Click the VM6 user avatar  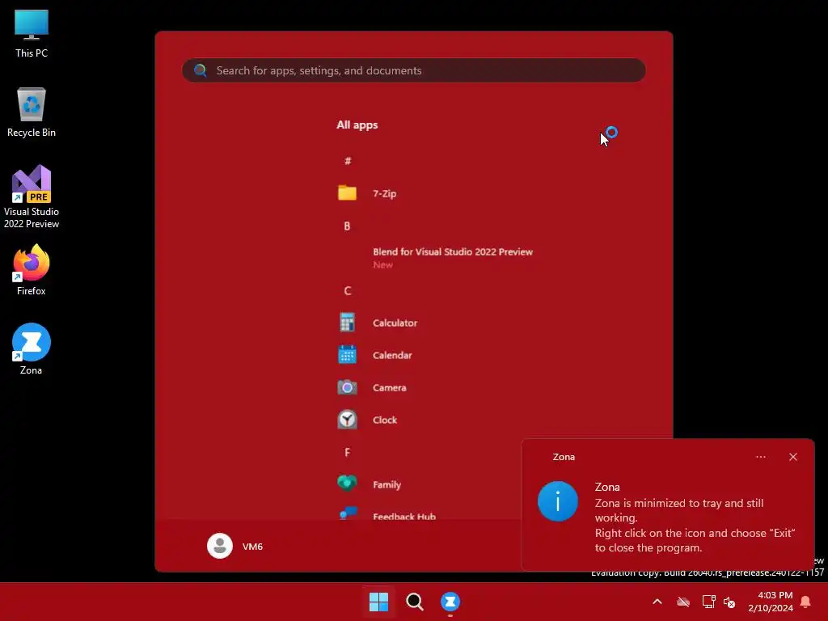click(x=220, y=546)
